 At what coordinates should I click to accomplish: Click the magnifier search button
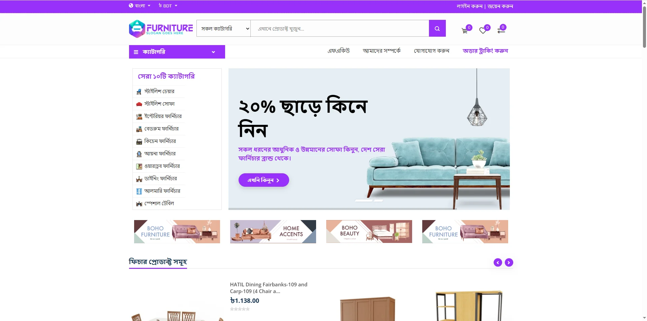click(x=437, y=29)
